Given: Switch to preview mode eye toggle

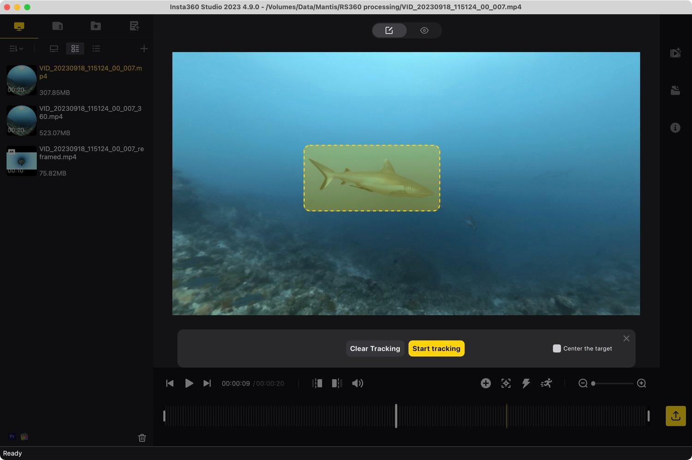Looking at the screenshot, I should tap(424, 30).
